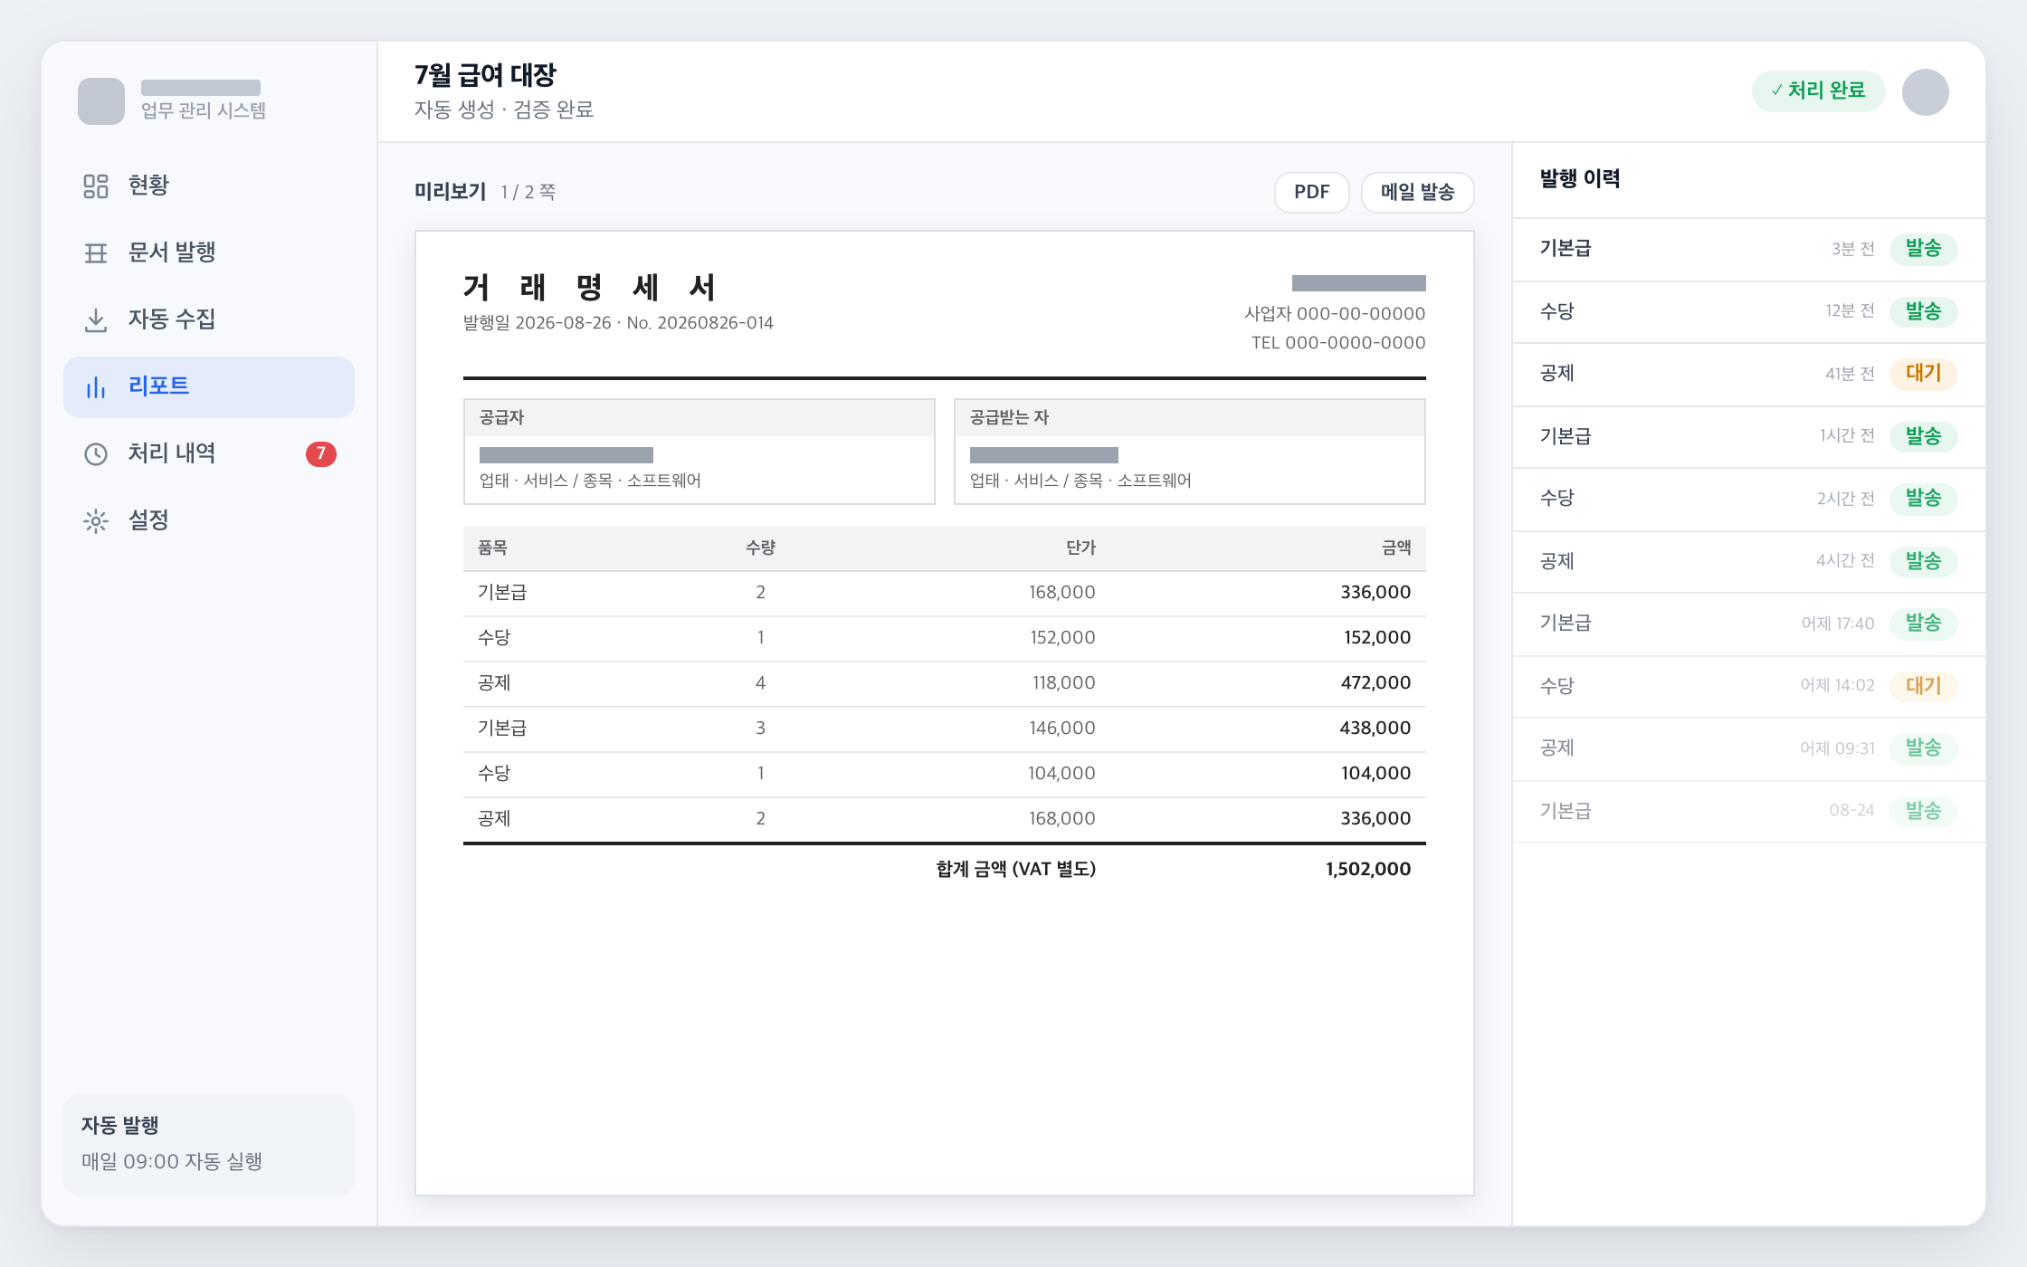The height and width of the screenshot is (1267, 2027).
Task: Open 공제 history row from 4시간 전
Action: point(1749,561)
